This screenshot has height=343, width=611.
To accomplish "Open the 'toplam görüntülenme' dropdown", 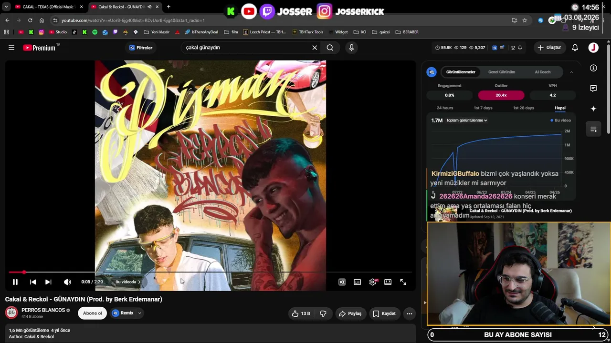I will point(467,121).
